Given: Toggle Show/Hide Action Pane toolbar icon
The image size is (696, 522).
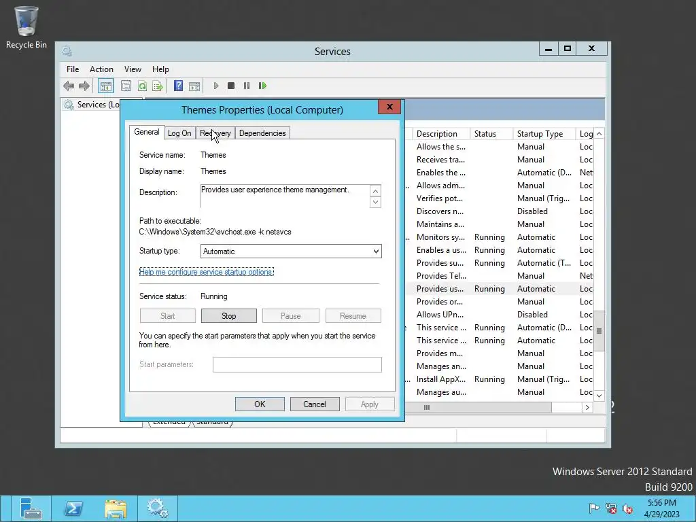Looking at the screenshot, I should (x=194, y=86).
